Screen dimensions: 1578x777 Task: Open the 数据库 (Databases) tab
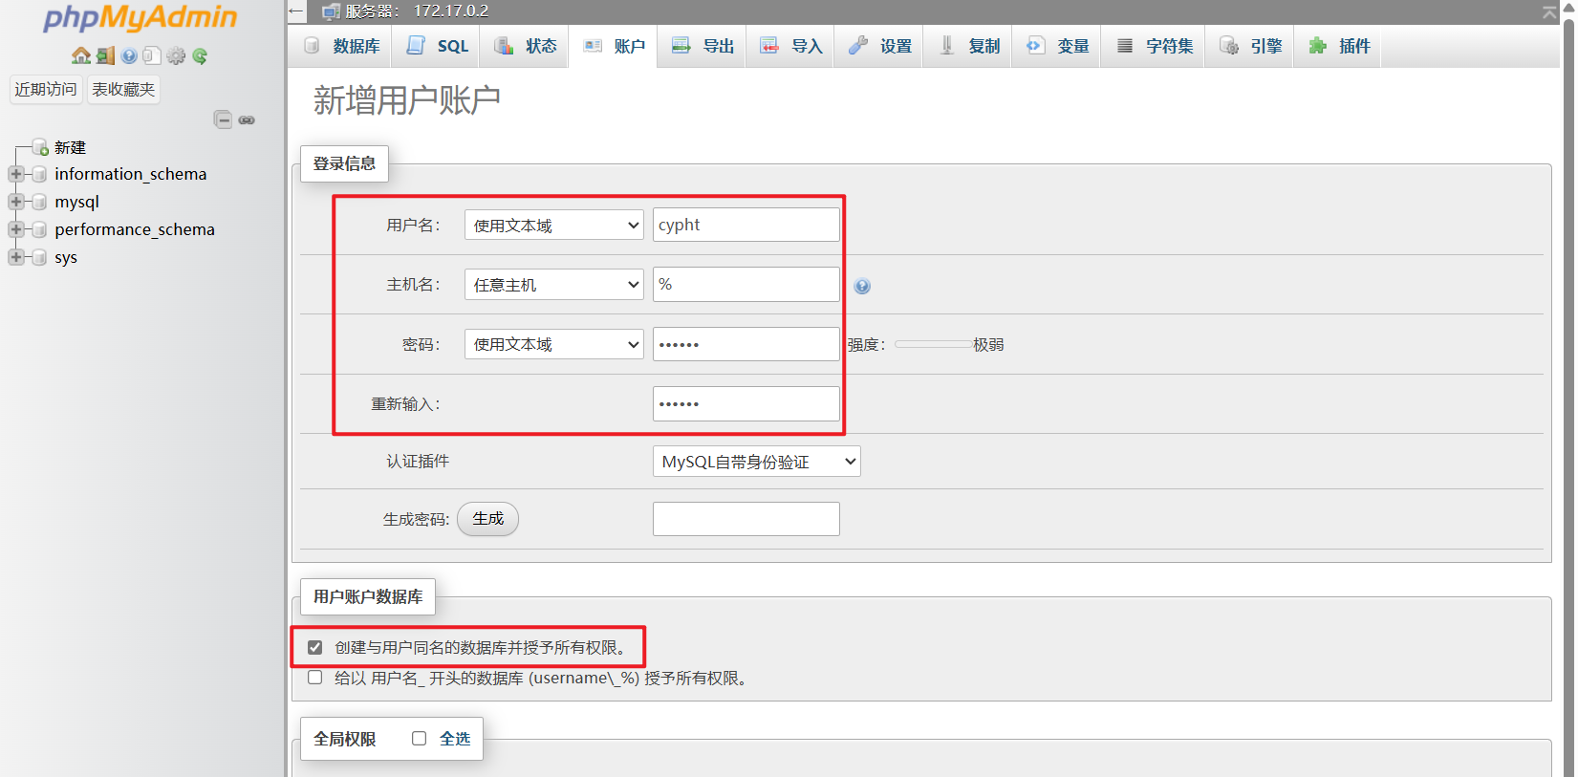[341, 46]
